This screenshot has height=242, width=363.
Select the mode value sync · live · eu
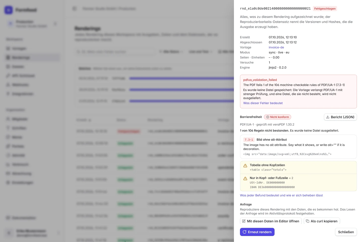279,52
